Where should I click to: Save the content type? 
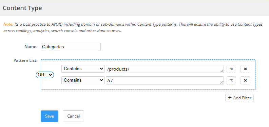50,116
